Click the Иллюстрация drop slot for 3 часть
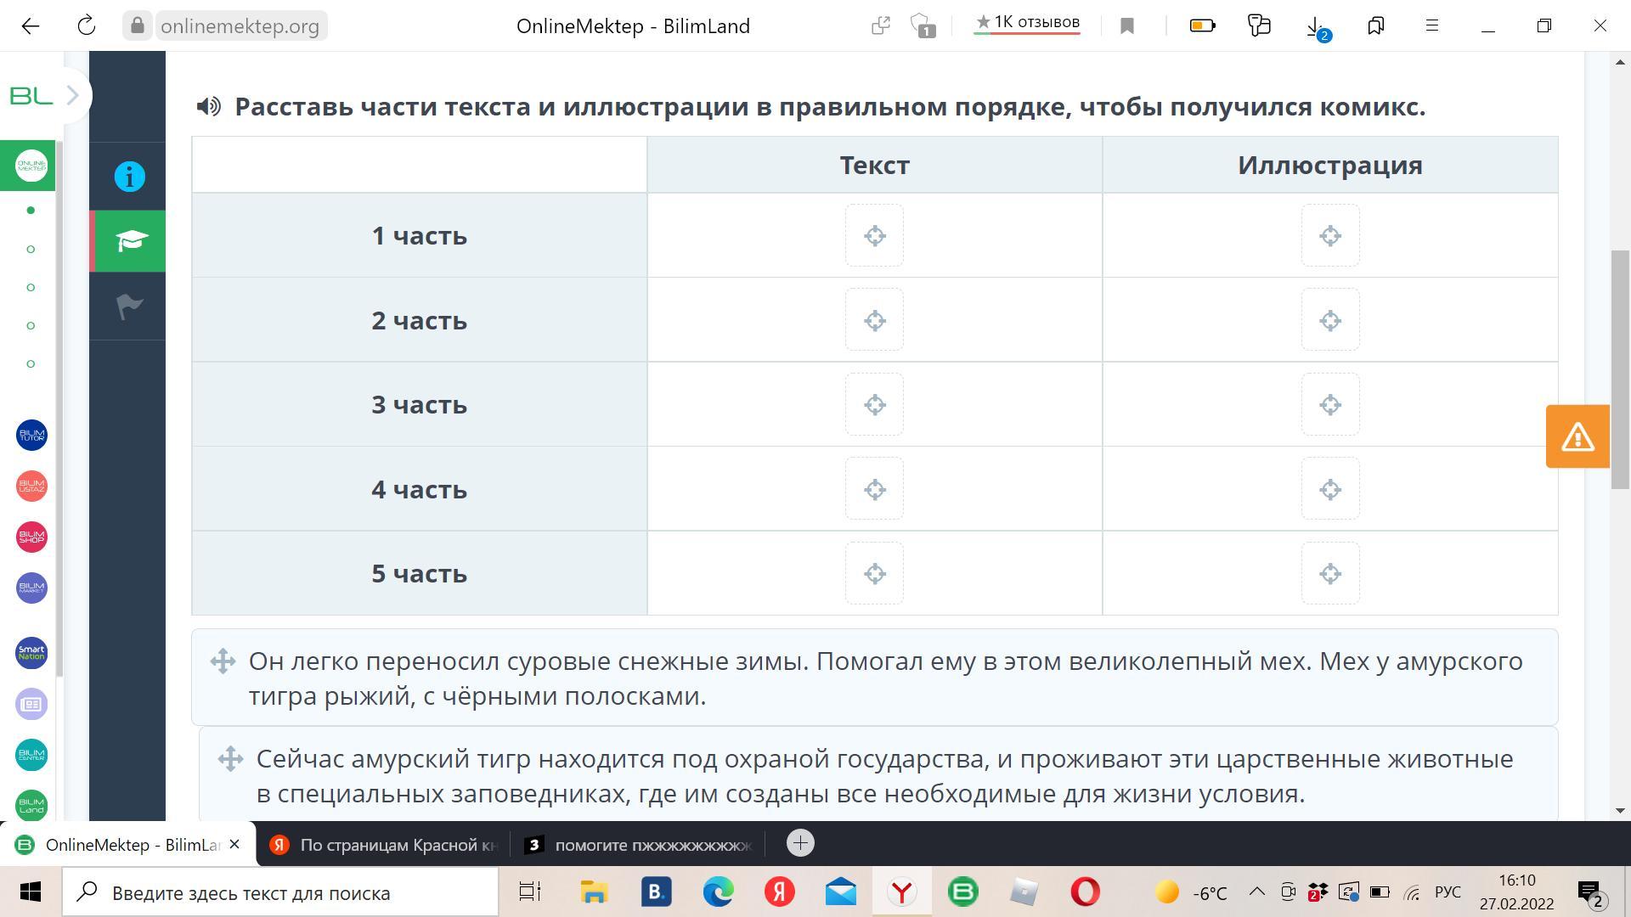Screen dimensions: 1631x917 pos(1329,404)
